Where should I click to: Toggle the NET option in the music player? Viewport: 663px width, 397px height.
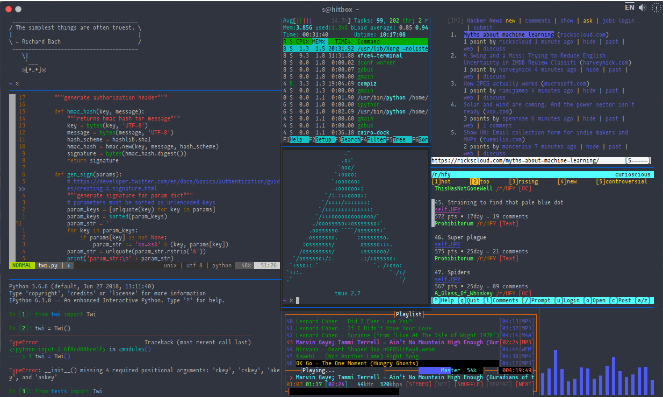pos(443,385)
